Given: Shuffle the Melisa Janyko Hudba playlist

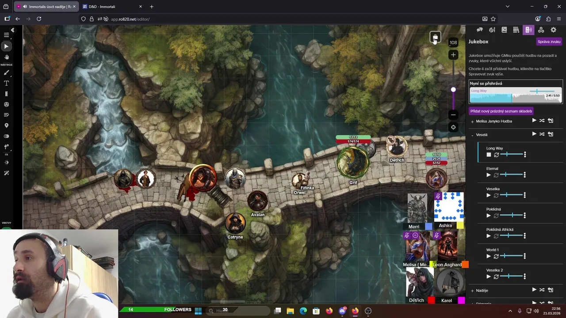Looking at the screenshot, I should point(542,121).
